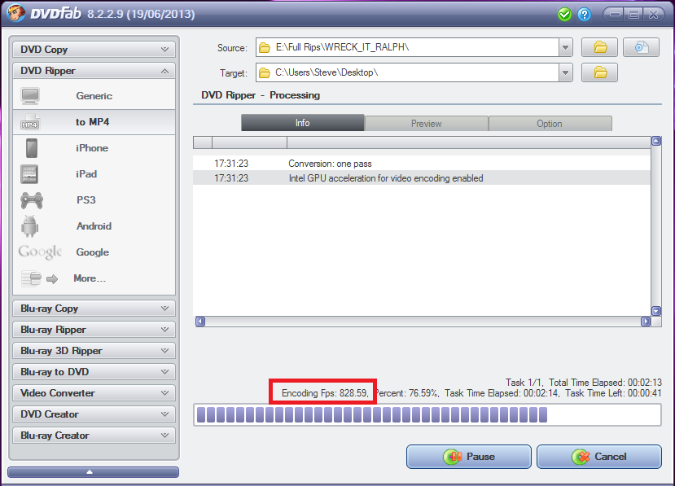
Task: Select the Generic ripper profile
Action: 94,96
